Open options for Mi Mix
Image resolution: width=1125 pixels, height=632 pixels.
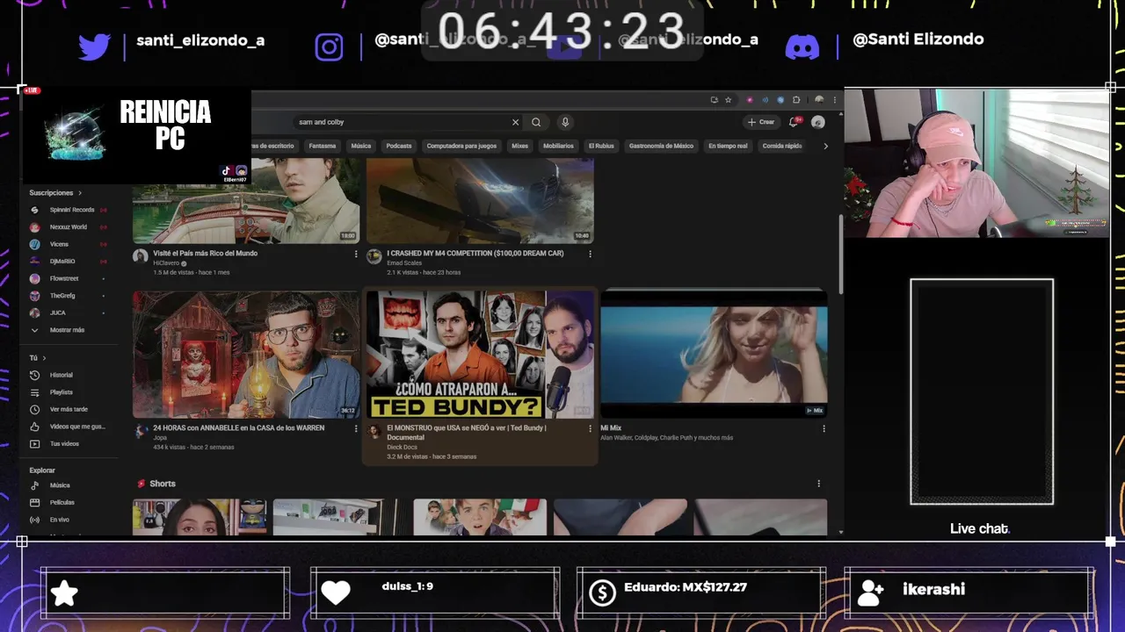point(824,428)
